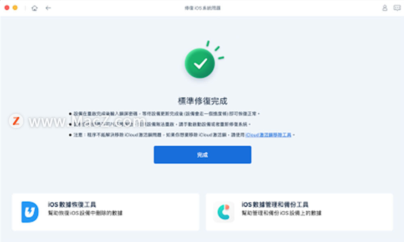Click the home icon in title bar
The image size is (404, 242).
[x=34, y=8]
